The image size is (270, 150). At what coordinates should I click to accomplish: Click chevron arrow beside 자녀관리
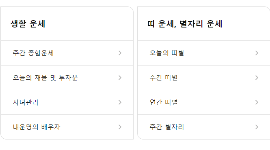pyautogui.click(x=120, y=102)
